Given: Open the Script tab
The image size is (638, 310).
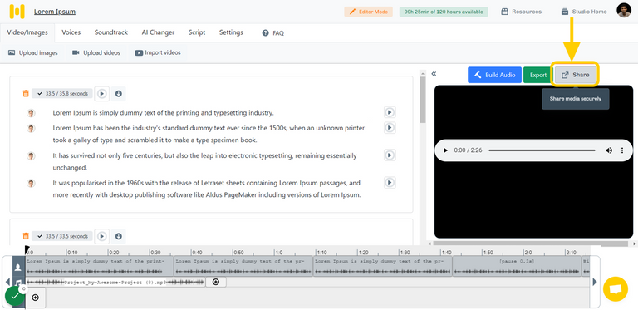Looking at the screenshot, I should coord(197,32).
